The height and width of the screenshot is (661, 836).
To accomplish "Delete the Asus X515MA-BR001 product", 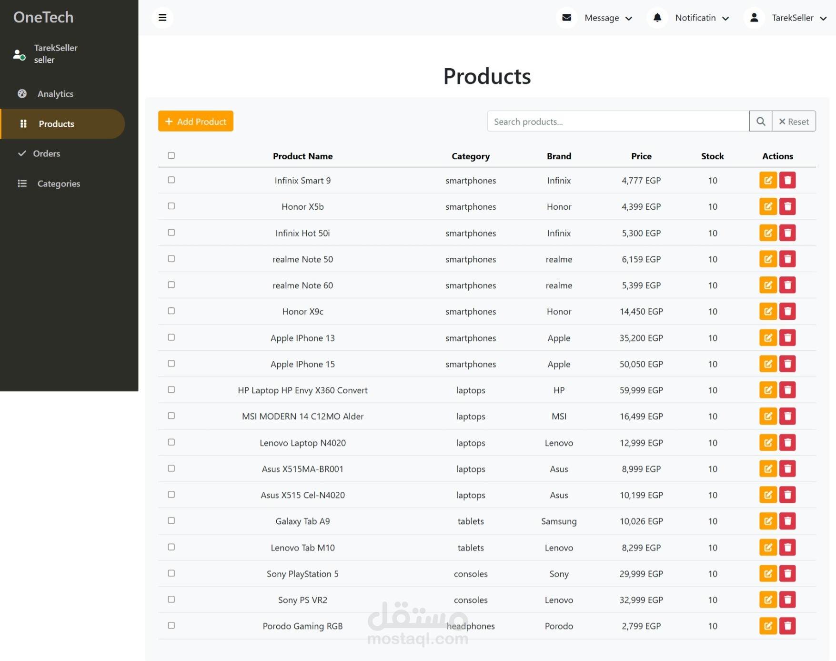I will pos(787,469).
